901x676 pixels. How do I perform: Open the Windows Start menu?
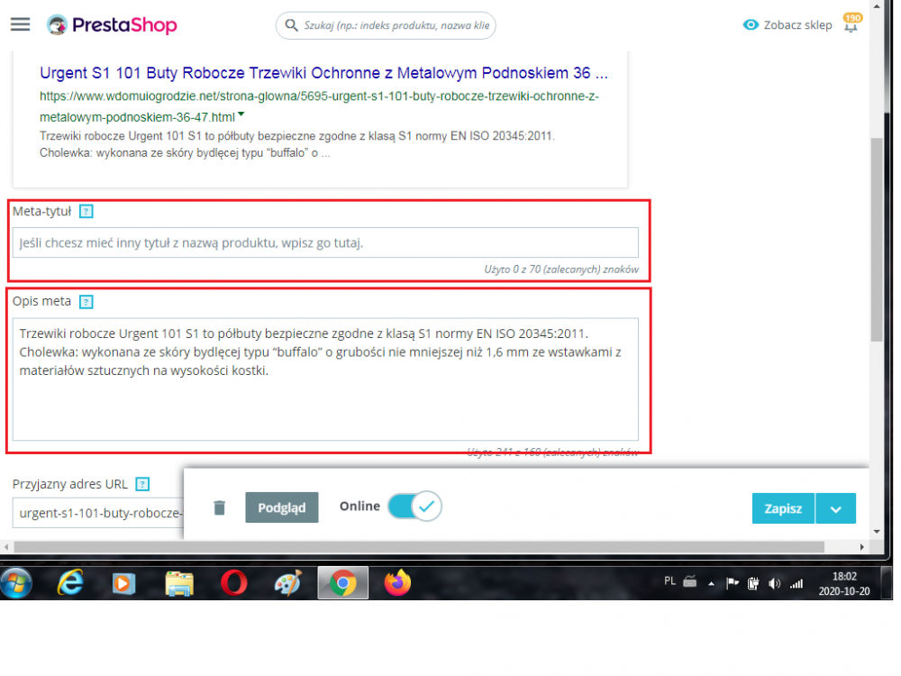tap(16, 583)
